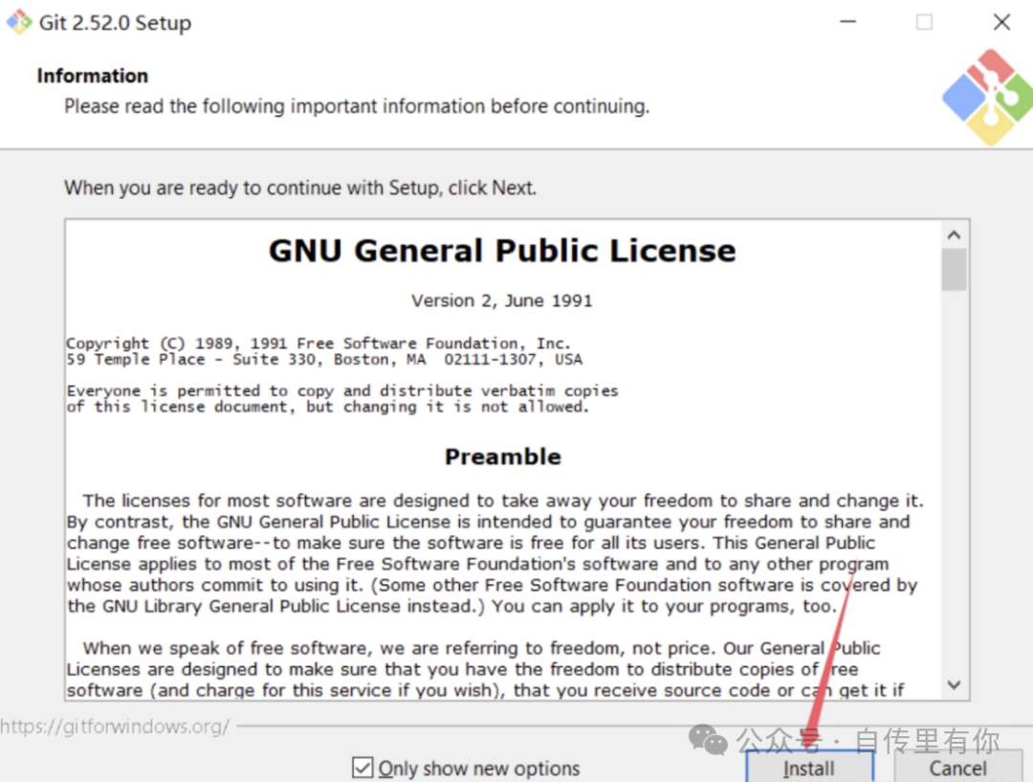Click 'When you are ready to continue' text
This screenshot has width=1033, height=782.
[300, 188]
